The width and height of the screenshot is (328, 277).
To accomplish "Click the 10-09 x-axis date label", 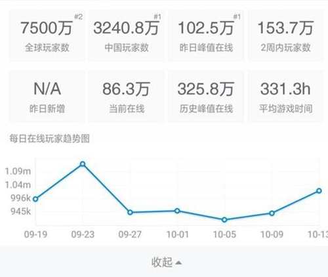I will coord(272,234).
